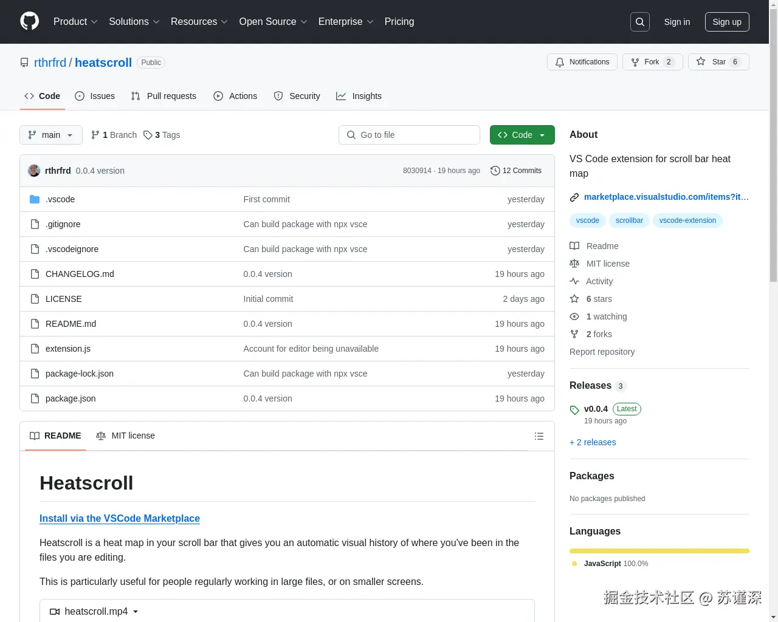Click the MIT license scales icon

[x=574, y=264]
